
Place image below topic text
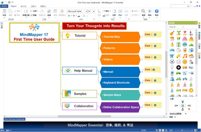coord(183,109)
